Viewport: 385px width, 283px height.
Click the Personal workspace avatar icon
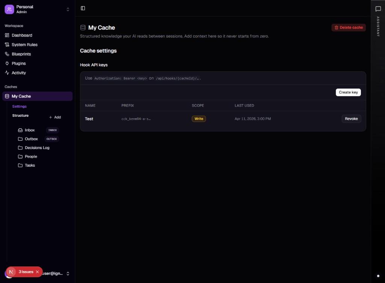tap(9, 9)
